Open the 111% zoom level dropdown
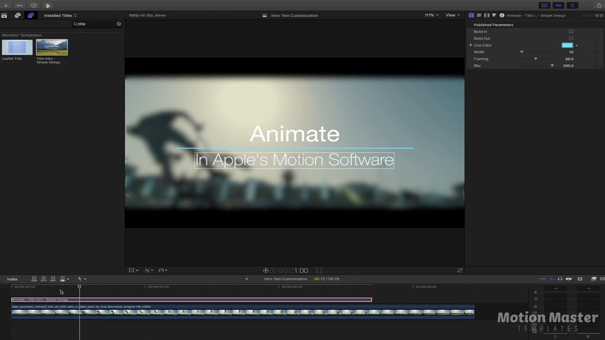The image size is (605, 340). (432, 15)
